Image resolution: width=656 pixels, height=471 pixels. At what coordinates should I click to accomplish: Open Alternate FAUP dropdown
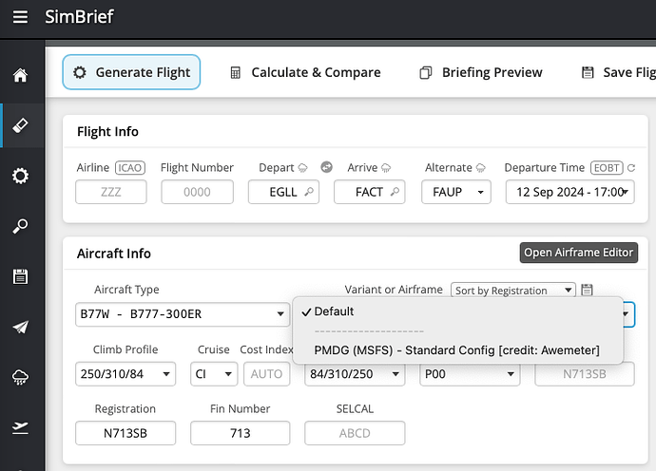pyautogui.click(x=456, y=192)
